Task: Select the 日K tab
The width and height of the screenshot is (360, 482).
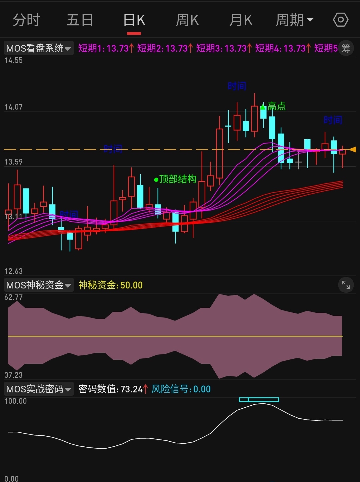Action: (134, 20)
